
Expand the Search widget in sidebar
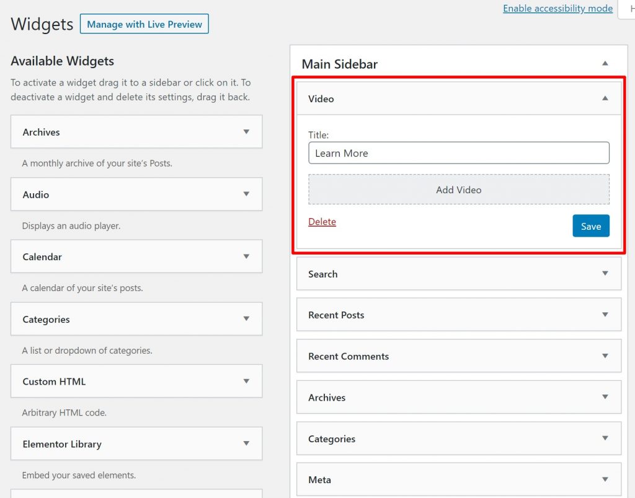tap(605, 273)
